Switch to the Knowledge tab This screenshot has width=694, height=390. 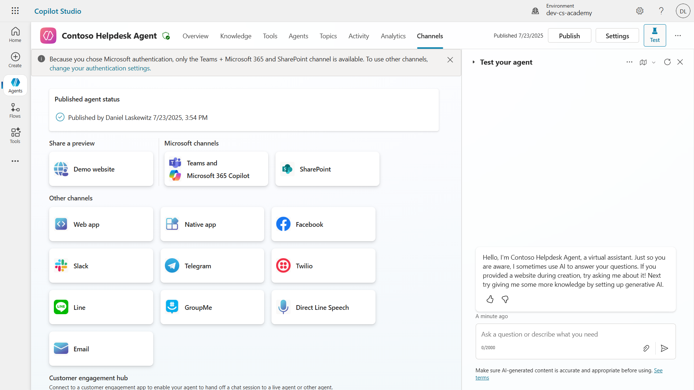coord(235,36)
